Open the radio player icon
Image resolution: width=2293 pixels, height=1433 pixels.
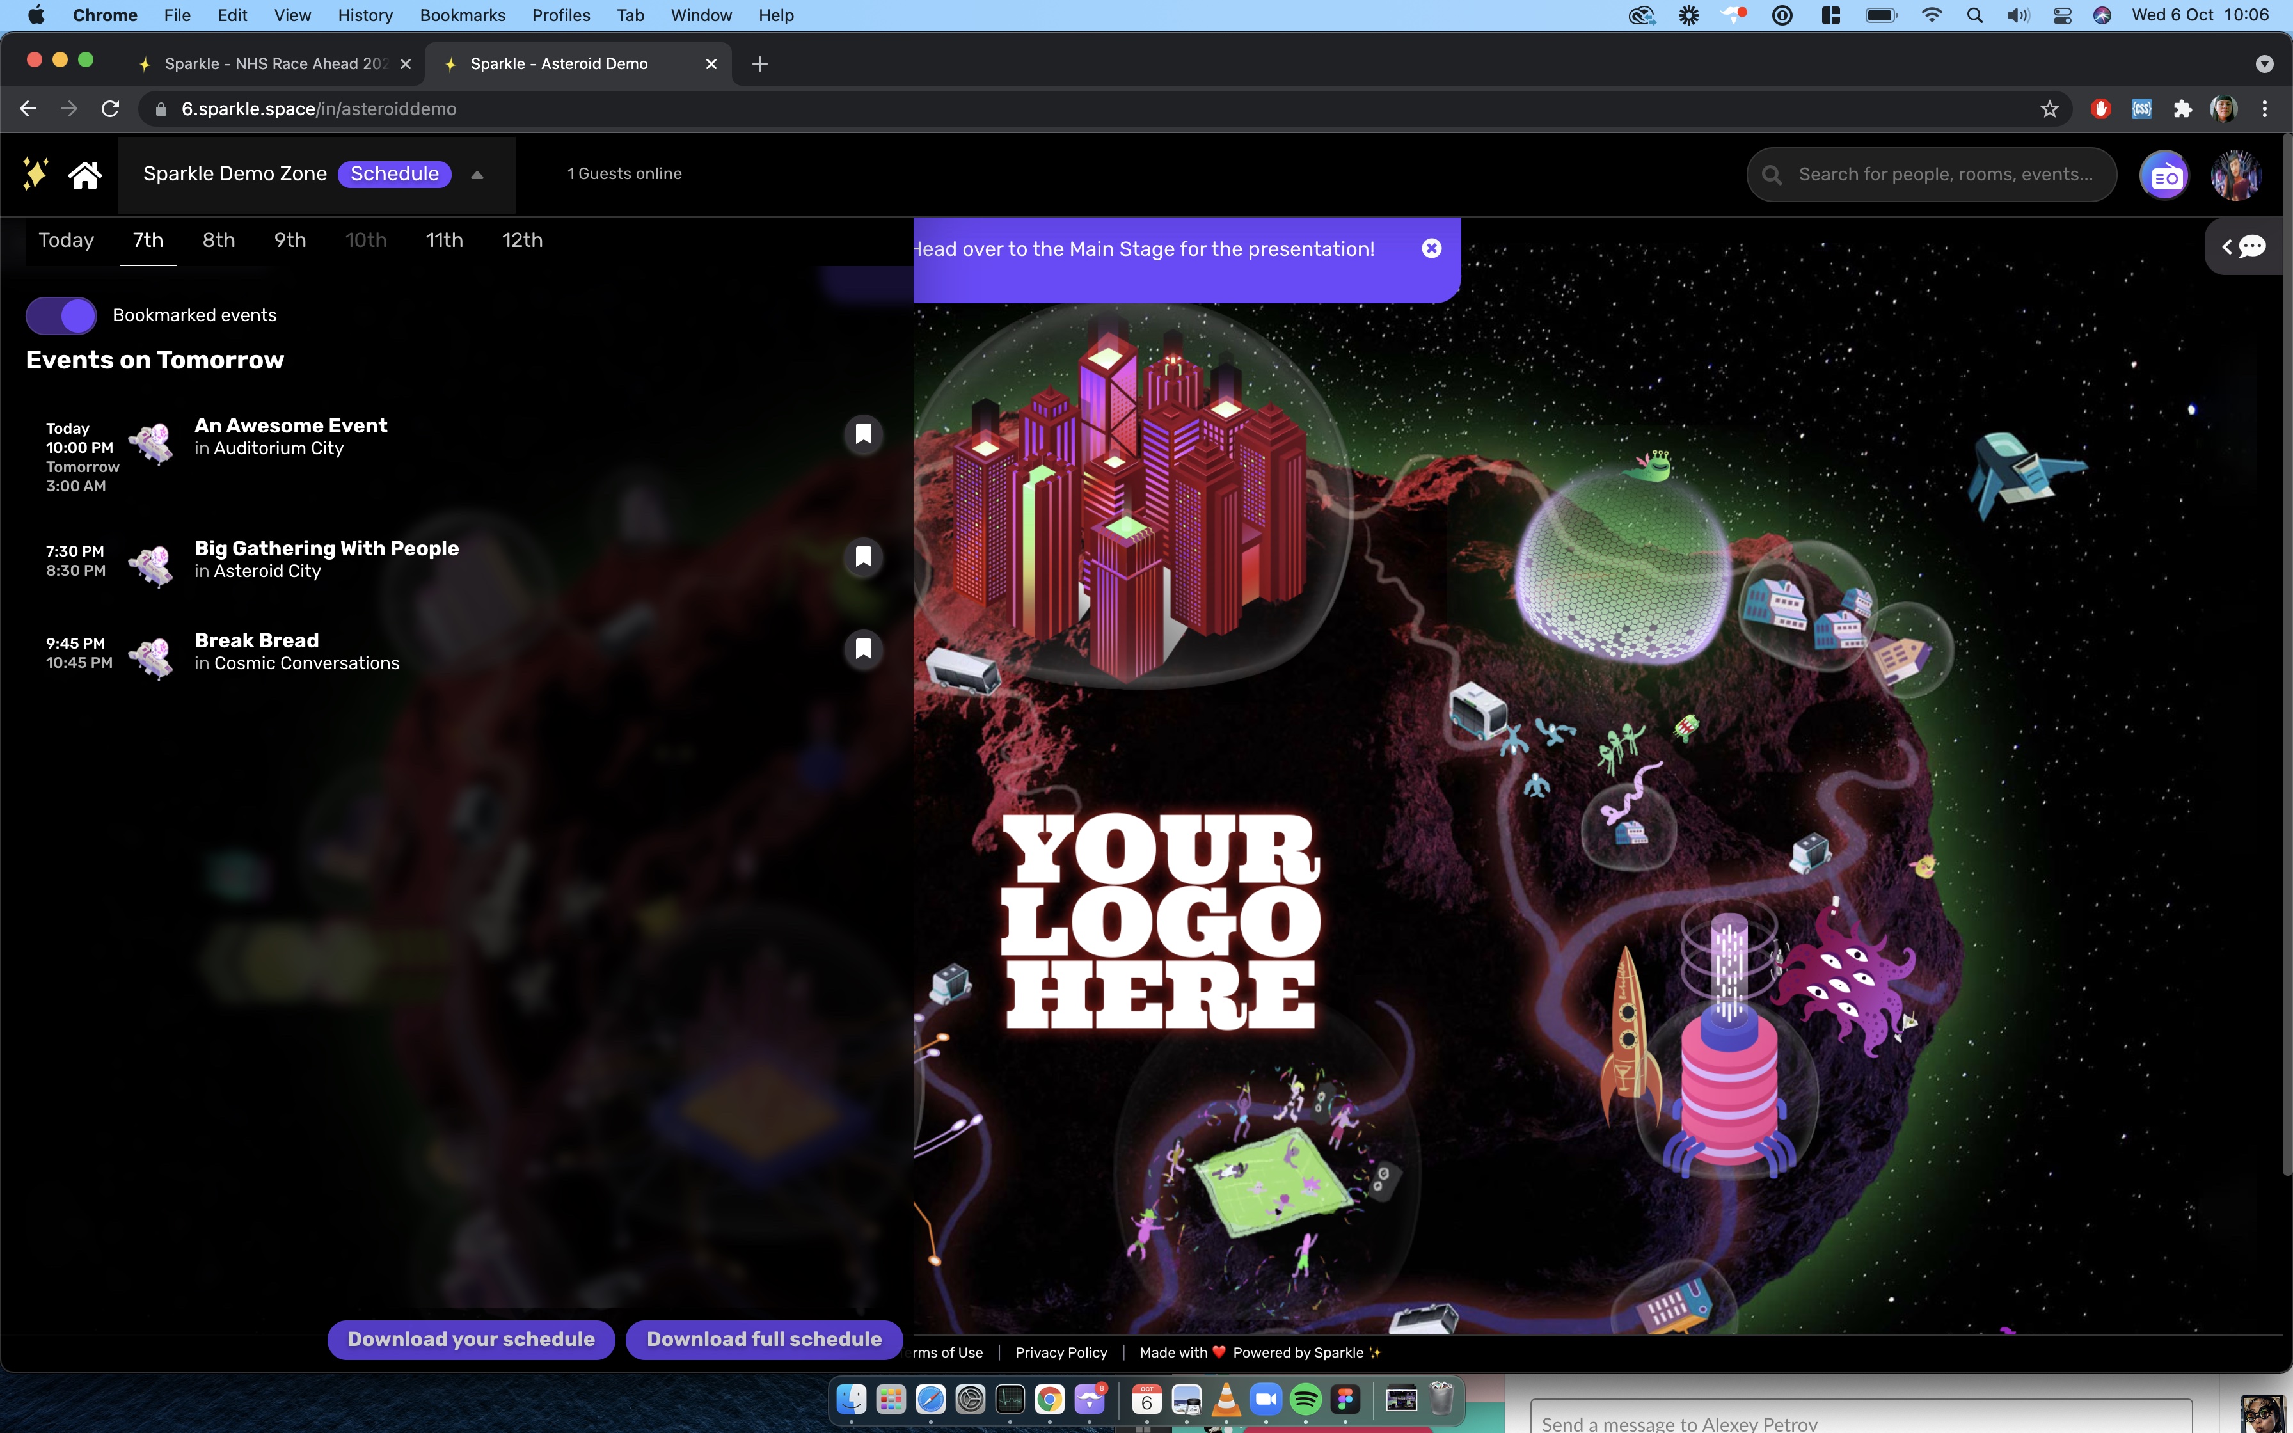[x=2164, y=175]
